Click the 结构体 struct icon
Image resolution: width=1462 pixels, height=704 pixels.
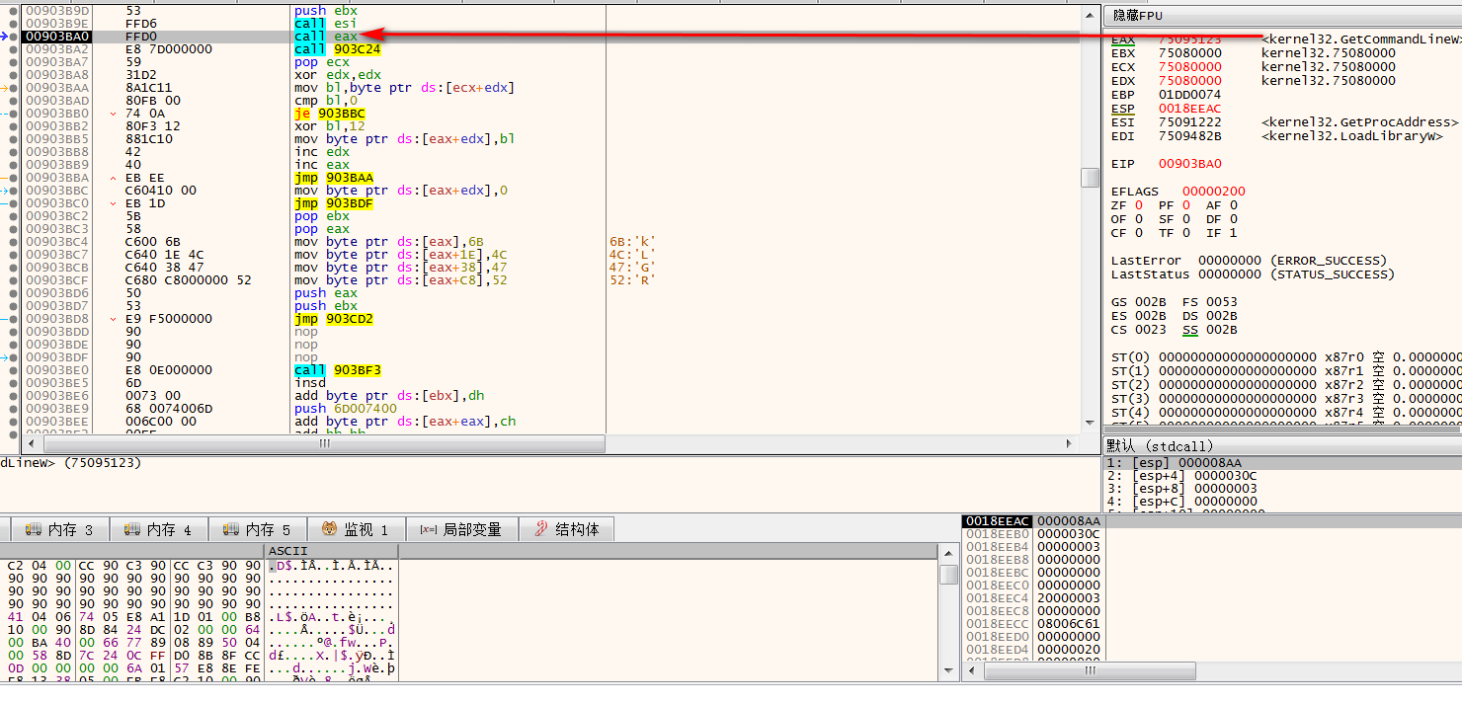coord(540,530)
